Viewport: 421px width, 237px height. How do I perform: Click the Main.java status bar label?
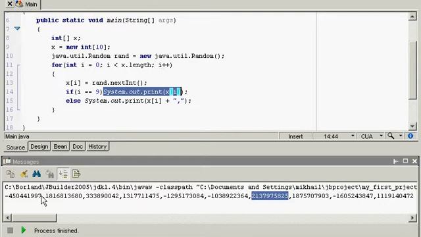click(x=17, y=136)
